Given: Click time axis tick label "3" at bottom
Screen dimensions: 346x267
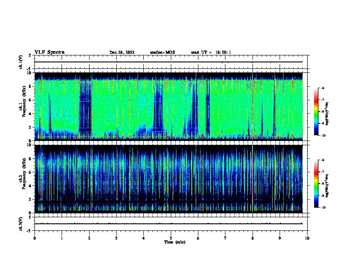Looking at the screenshot, I should [116, 238].
